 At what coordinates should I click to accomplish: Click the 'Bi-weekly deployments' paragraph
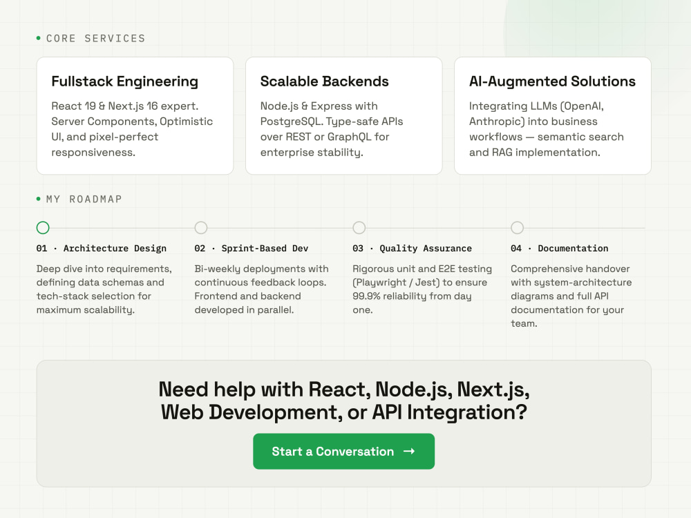tap(261, 289)
